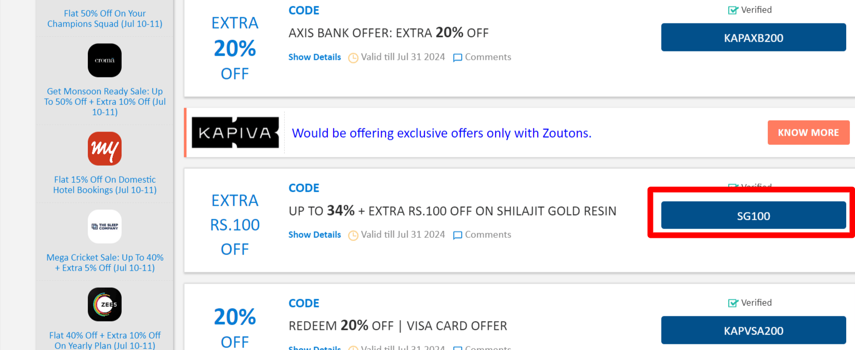Screen dimensions: 855x350
Task: Reveal the KAPAXB200 coupon code
Action: pos(753,37)
